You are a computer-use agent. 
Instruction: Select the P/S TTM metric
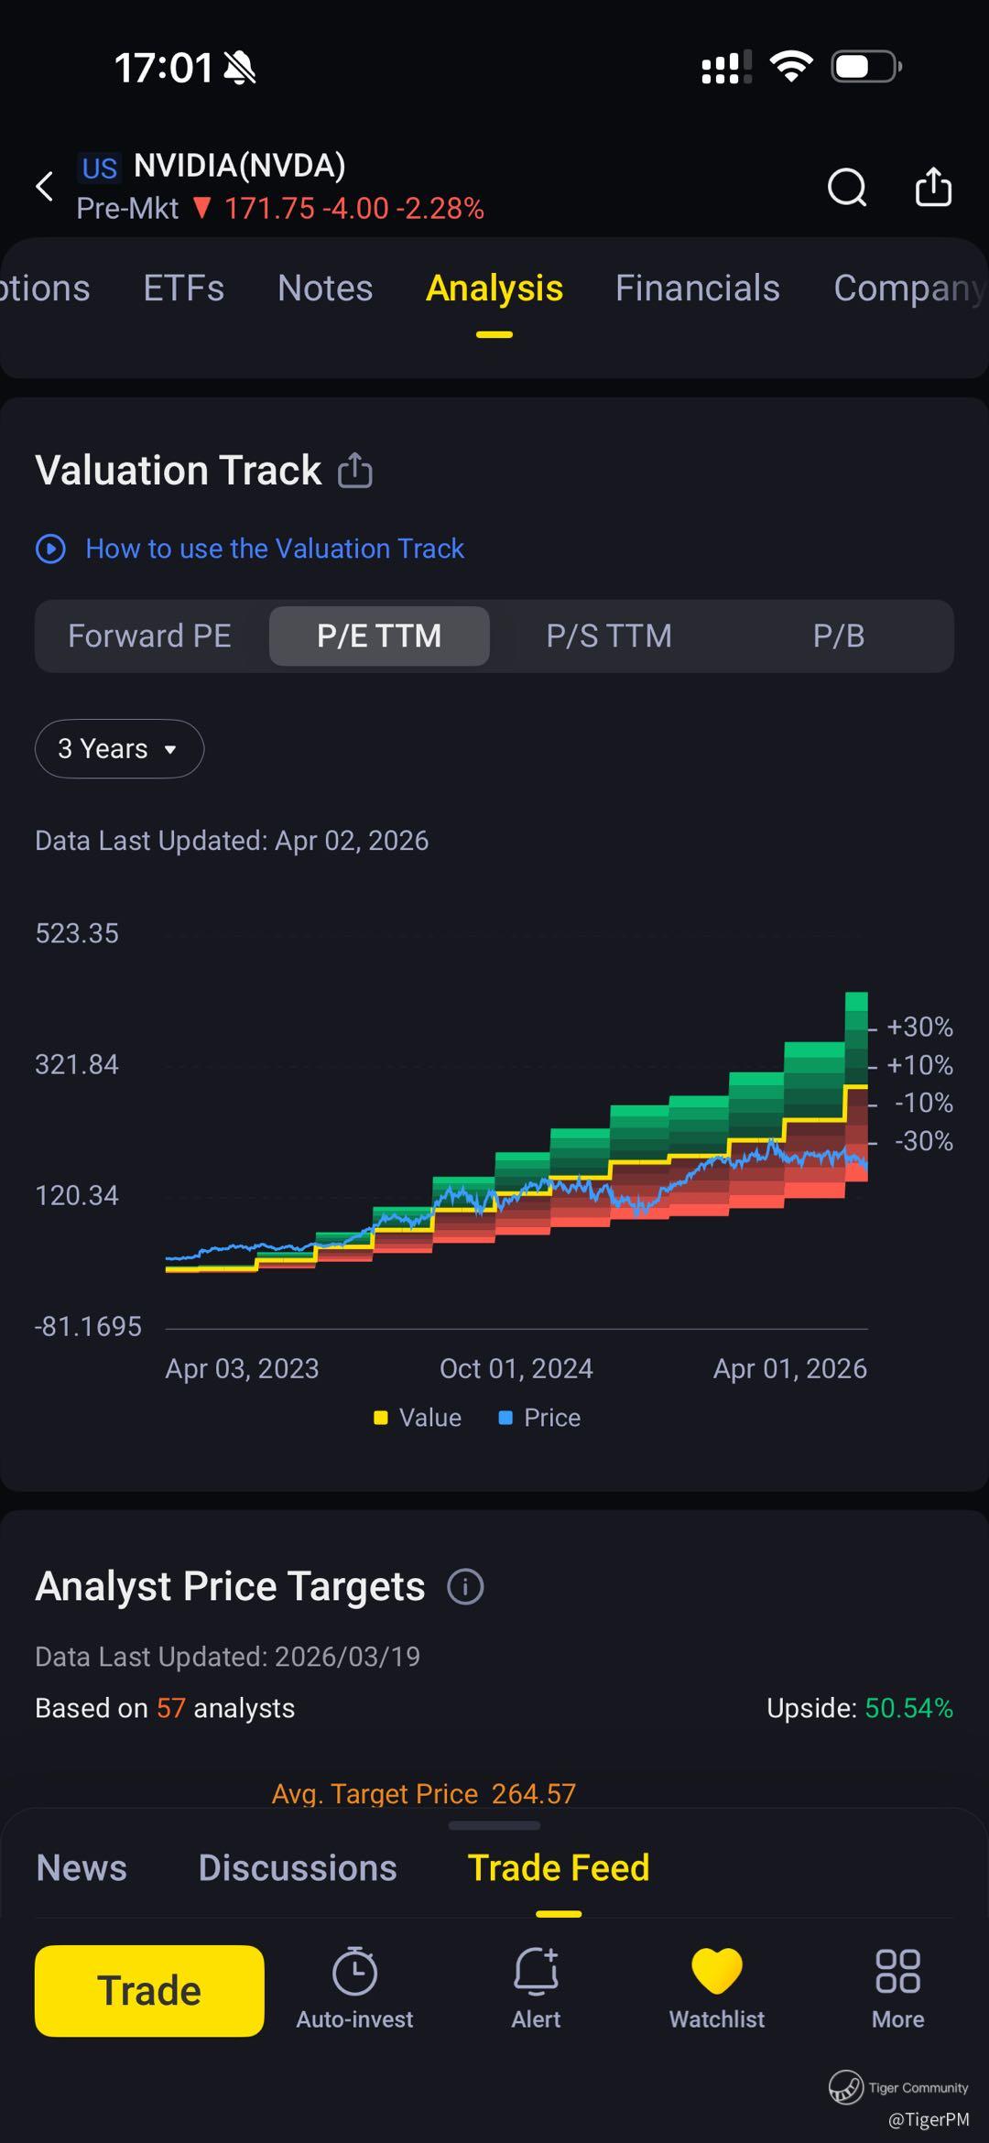[x=609, y=636]
